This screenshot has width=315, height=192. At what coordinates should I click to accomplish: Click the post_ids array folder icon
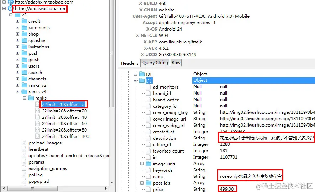coord(149,183)
